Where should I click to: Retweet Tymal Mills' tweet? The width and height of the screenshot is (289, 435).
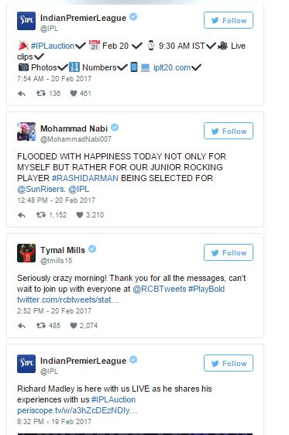click(x=41, y=325)
